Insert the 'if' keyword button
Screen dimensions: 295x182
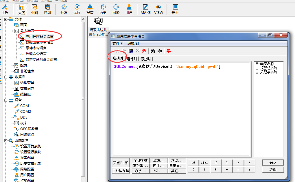[193, 163]
